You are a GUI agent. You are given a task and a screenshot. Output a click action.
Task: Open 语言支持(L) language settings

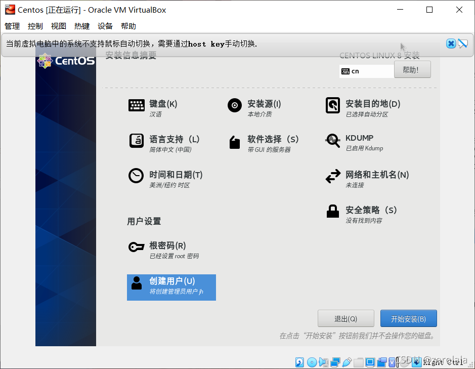point(164,143)
